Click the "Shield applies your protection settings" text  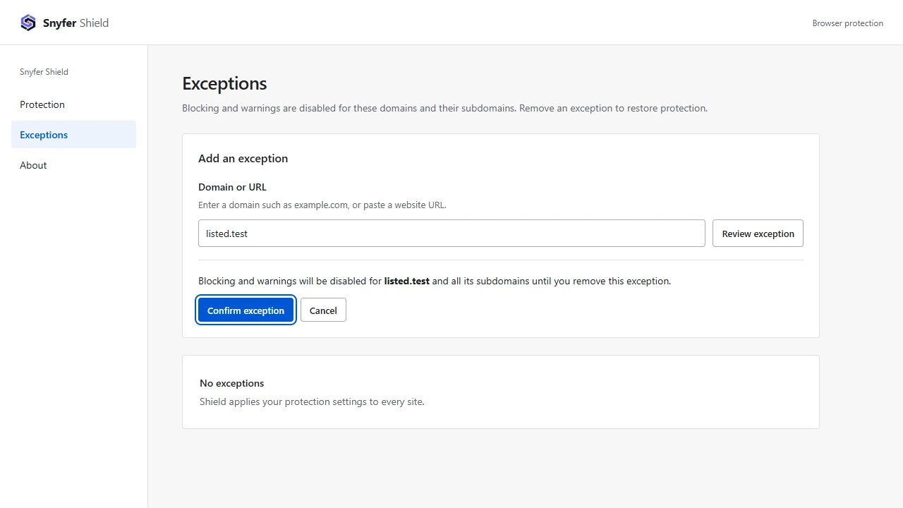[312, 401]
